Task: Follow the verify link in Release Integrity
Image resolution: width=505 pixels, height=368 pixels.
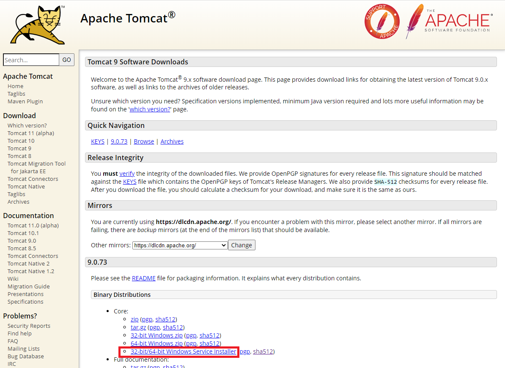Action: pyautogui.click(x=127, y=174)
